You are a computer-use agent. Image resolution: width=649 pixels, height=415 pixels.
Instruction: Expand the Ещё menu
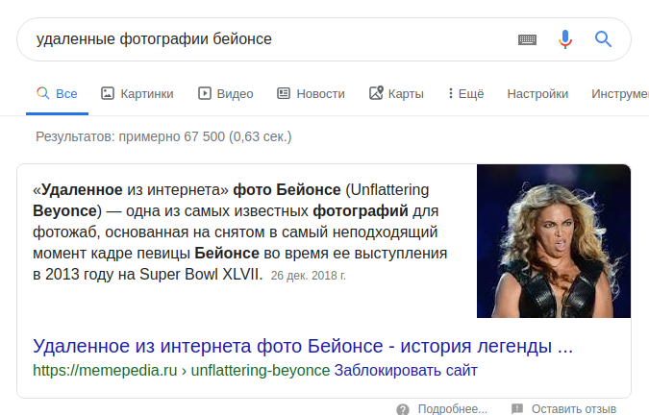(x=465, y=93)
